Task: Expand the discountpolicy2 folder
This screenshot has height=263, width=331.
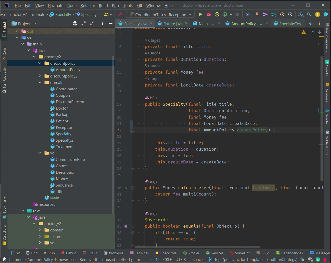Action: (x=40, y=76)
